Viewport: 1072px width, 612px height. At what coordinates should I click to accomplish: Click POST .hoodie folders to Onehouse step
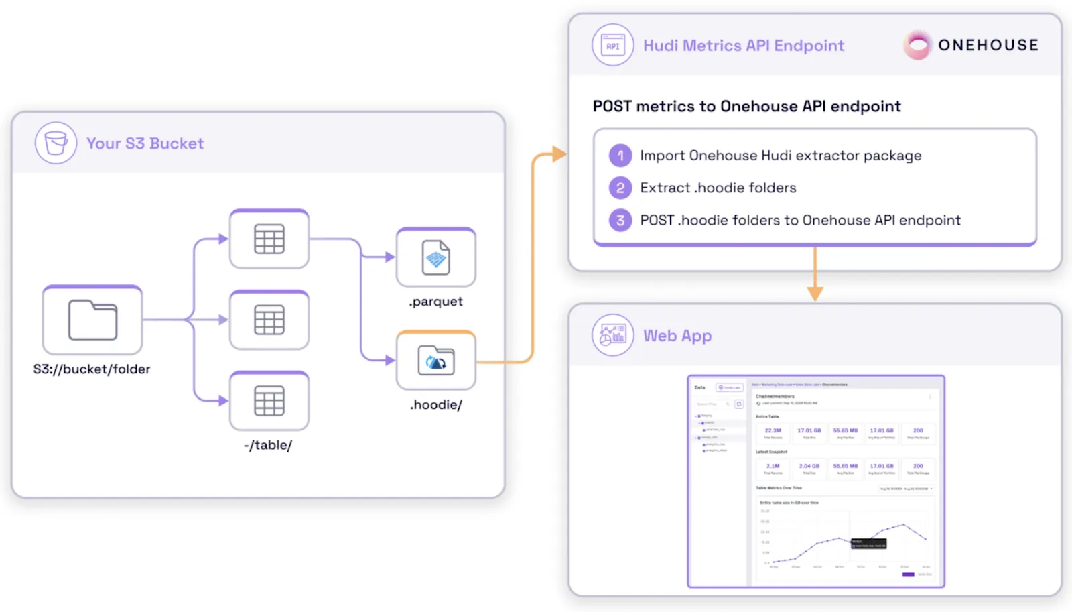tap(800, 220)
